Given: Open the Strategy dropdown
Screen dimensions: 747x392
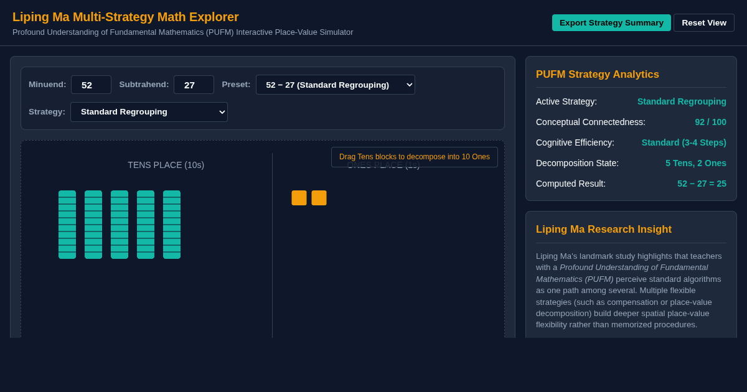Looking at the screenshot, I should coord(149,112).
